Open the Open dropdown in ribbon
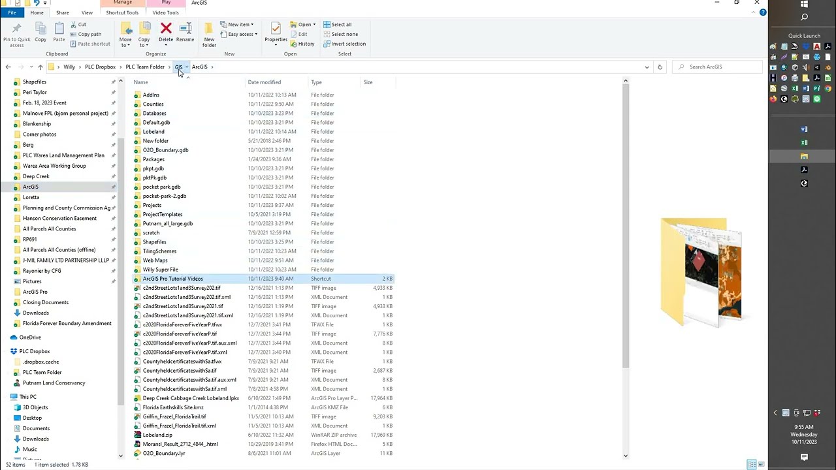 (304, 25)
